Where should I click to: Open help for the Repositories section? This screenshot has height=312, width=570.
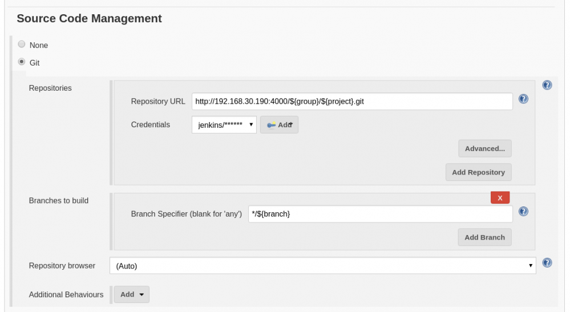pos(547,86)
